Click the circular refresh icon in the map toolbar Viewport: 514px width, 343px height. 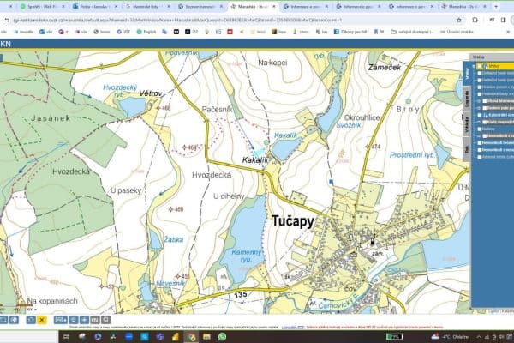pyautogui.click(x=31, y=319)
